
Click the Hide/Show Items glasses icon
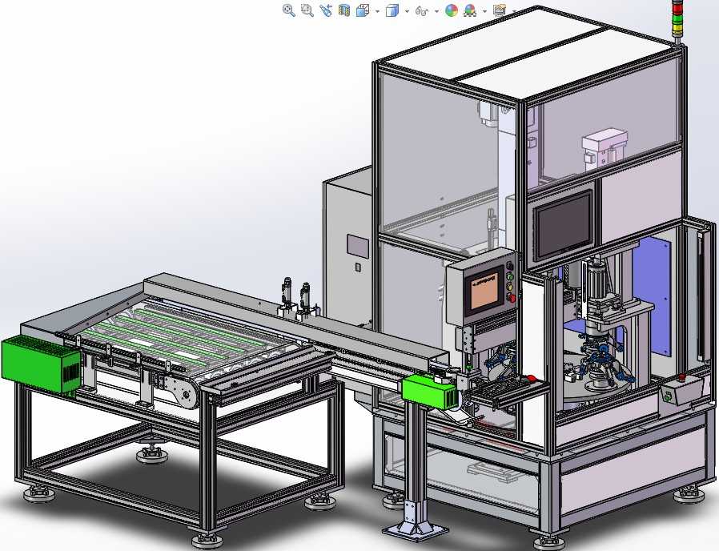421,10
